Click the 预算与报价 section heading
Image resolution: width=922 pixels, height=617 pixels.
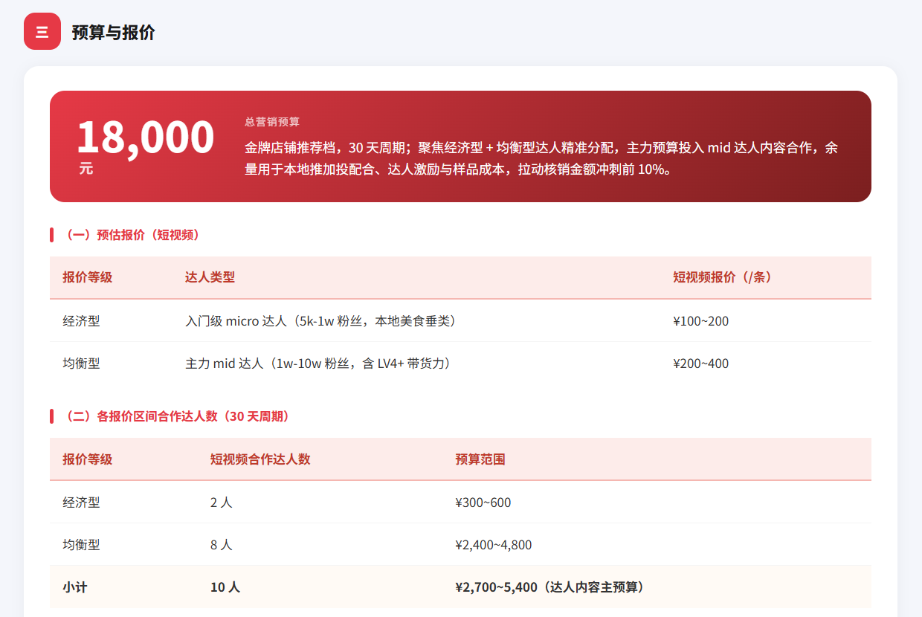click(x=113, y=33)
